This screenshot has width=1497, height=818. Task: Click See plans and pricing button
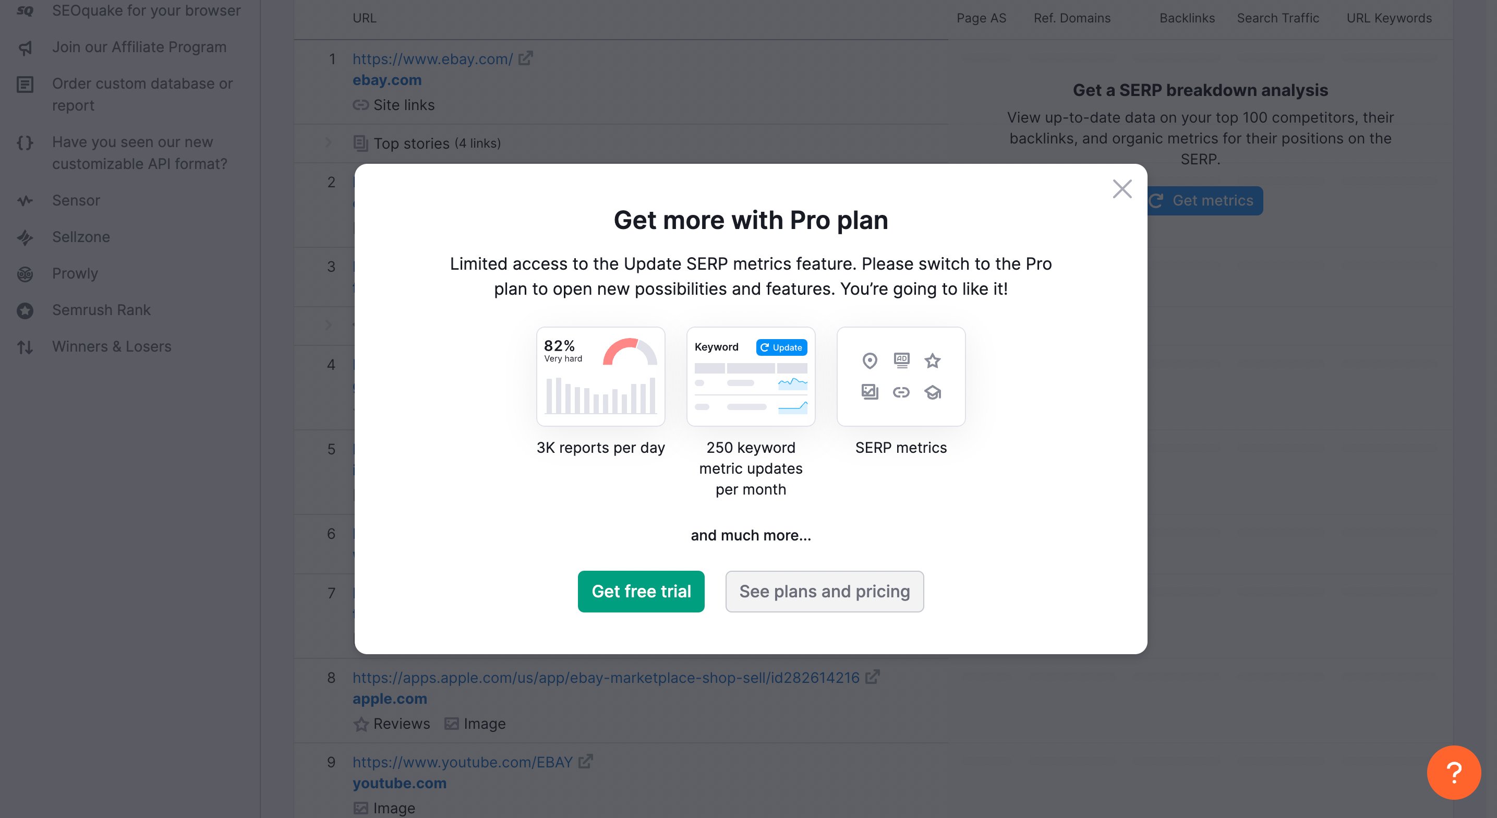[x=825, y=592]
